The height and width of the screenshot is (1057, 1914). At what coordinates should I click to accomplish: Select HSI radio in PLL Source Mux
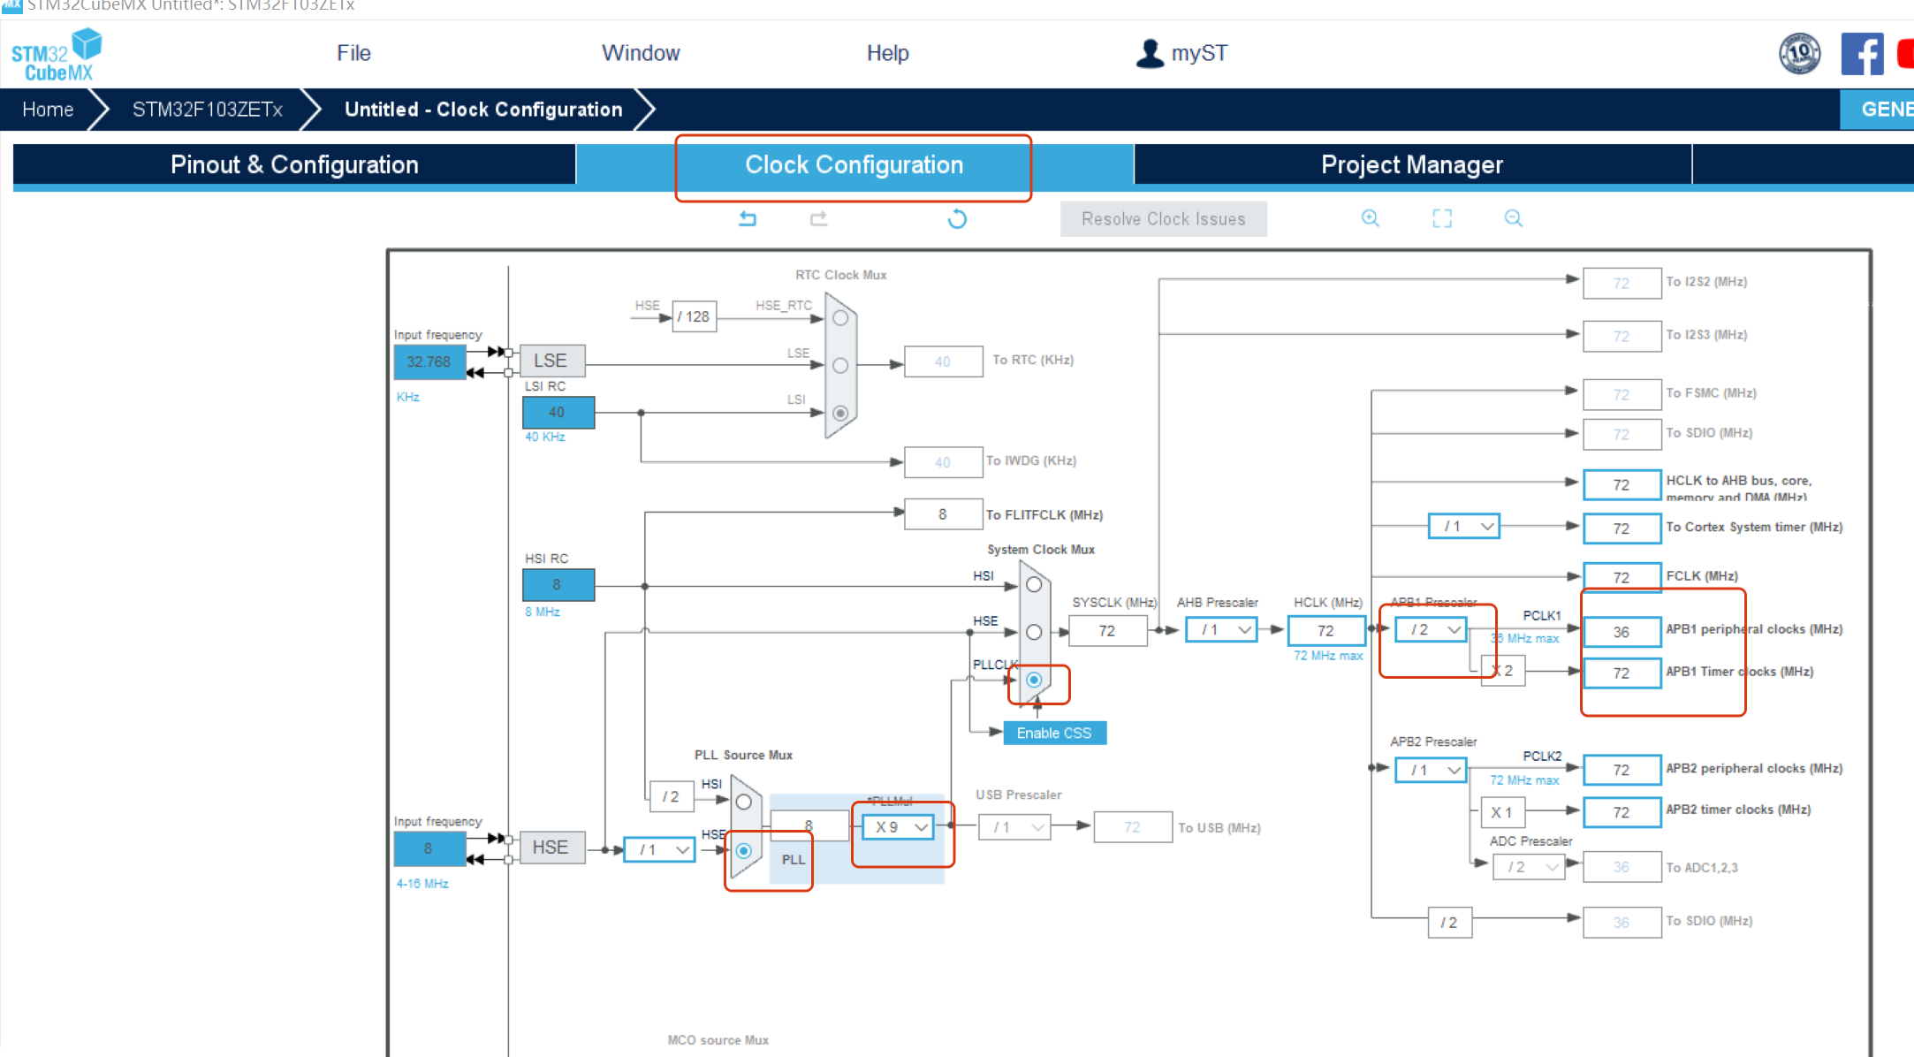[744, 802]
